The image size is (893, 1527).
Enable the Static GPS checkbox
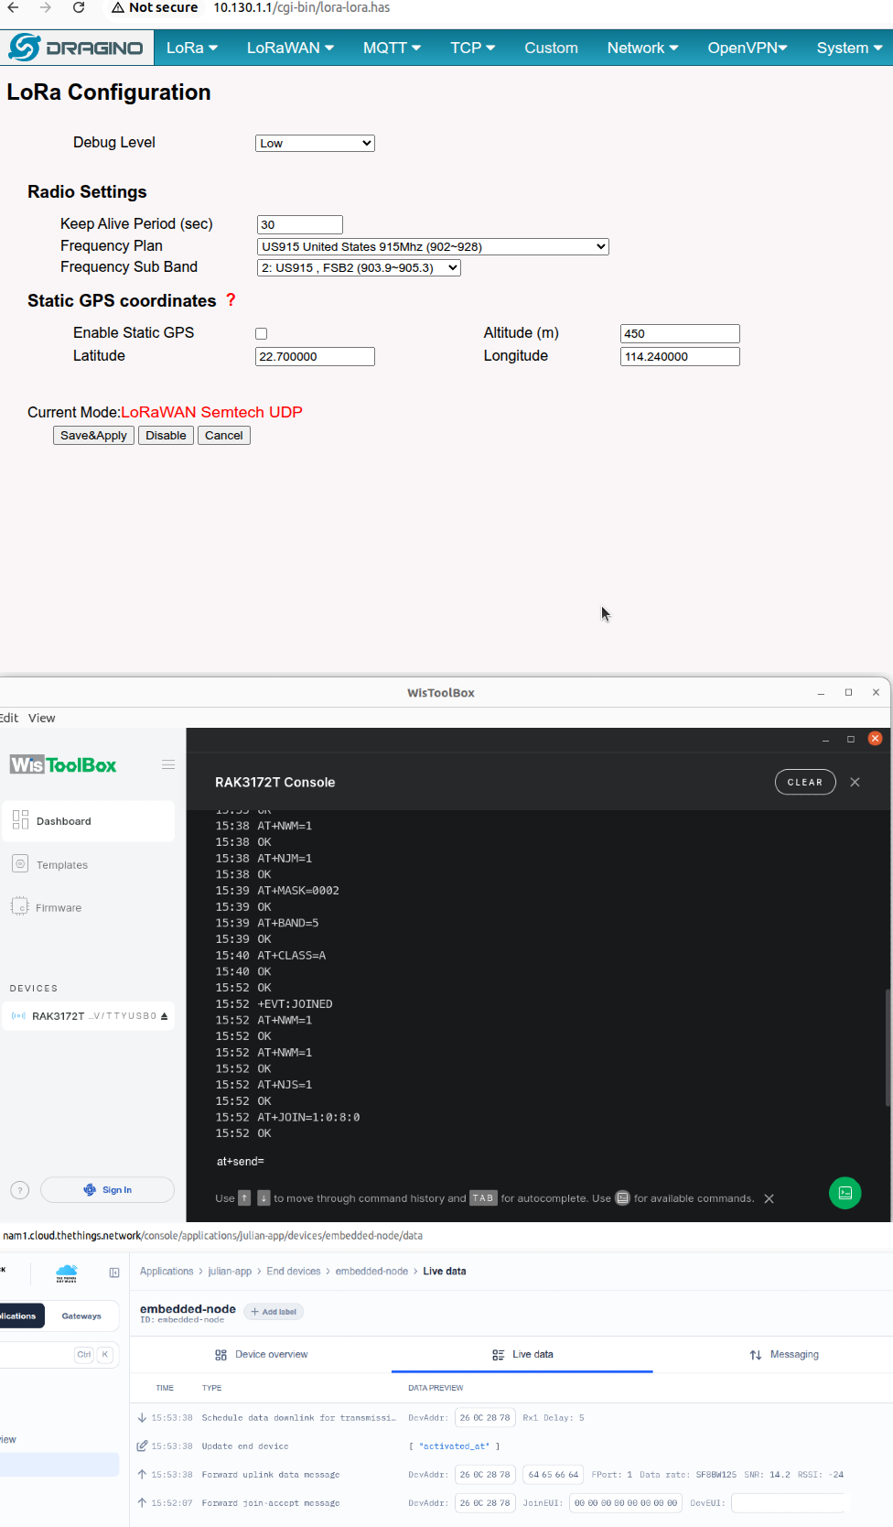coord(262,334)
